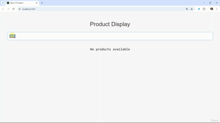
Task: Click the zoom magnifier icon in address bar
Action: pyautogui.click(x=187, y=9)
